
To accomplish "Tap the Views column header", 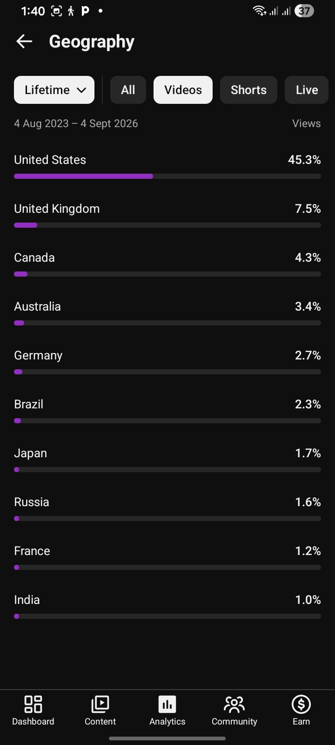I will pyautogui.click(x=306, y=123).
